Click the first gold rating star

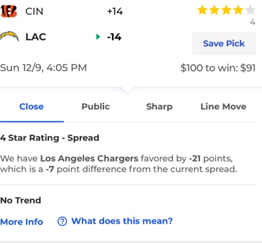(203, 10)
